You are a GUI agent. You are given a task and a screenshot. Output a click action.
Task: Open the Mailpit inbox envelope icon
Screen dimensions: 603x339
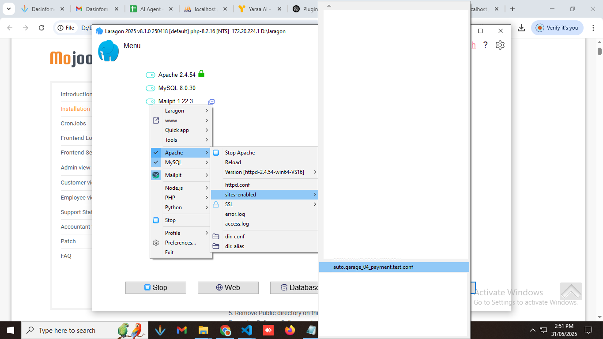(x=211, y=102)
